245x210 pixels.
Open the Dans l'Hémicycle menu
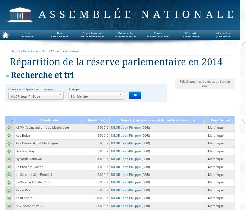coord(60,35)
